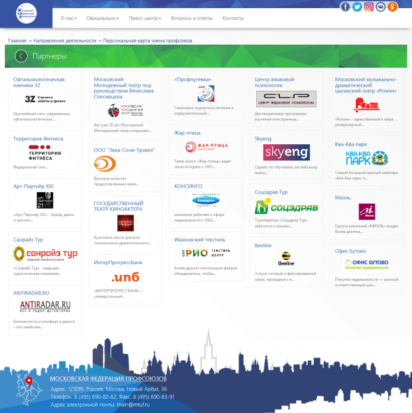412x413 pixels.
Task: Go to Главная in the breadcrumb
Action: [17, 41]
